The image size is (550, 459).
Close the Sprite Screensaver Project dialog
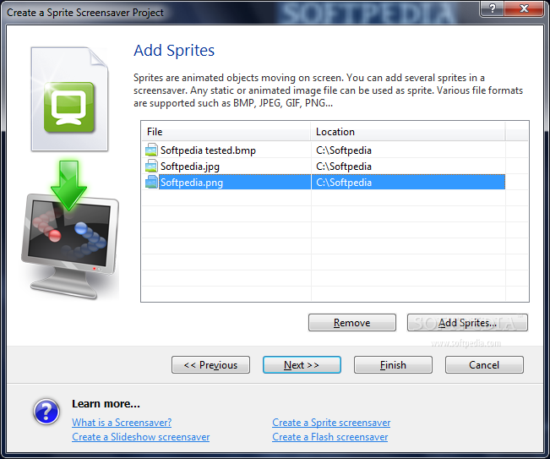tap(524, 8)
